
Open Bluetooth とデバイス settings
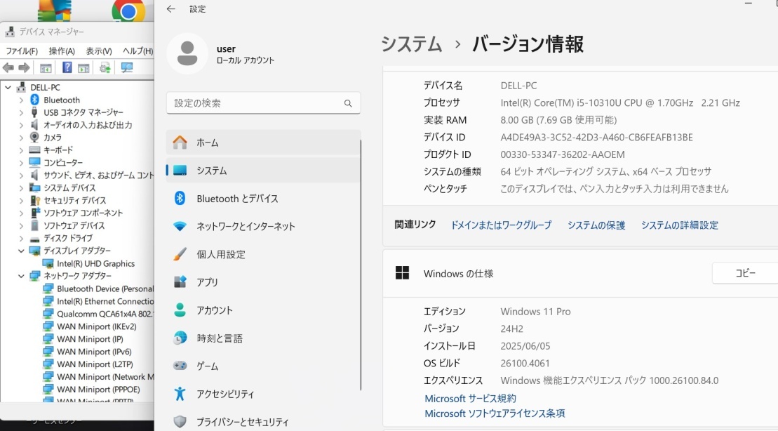[x=263, y=199]
